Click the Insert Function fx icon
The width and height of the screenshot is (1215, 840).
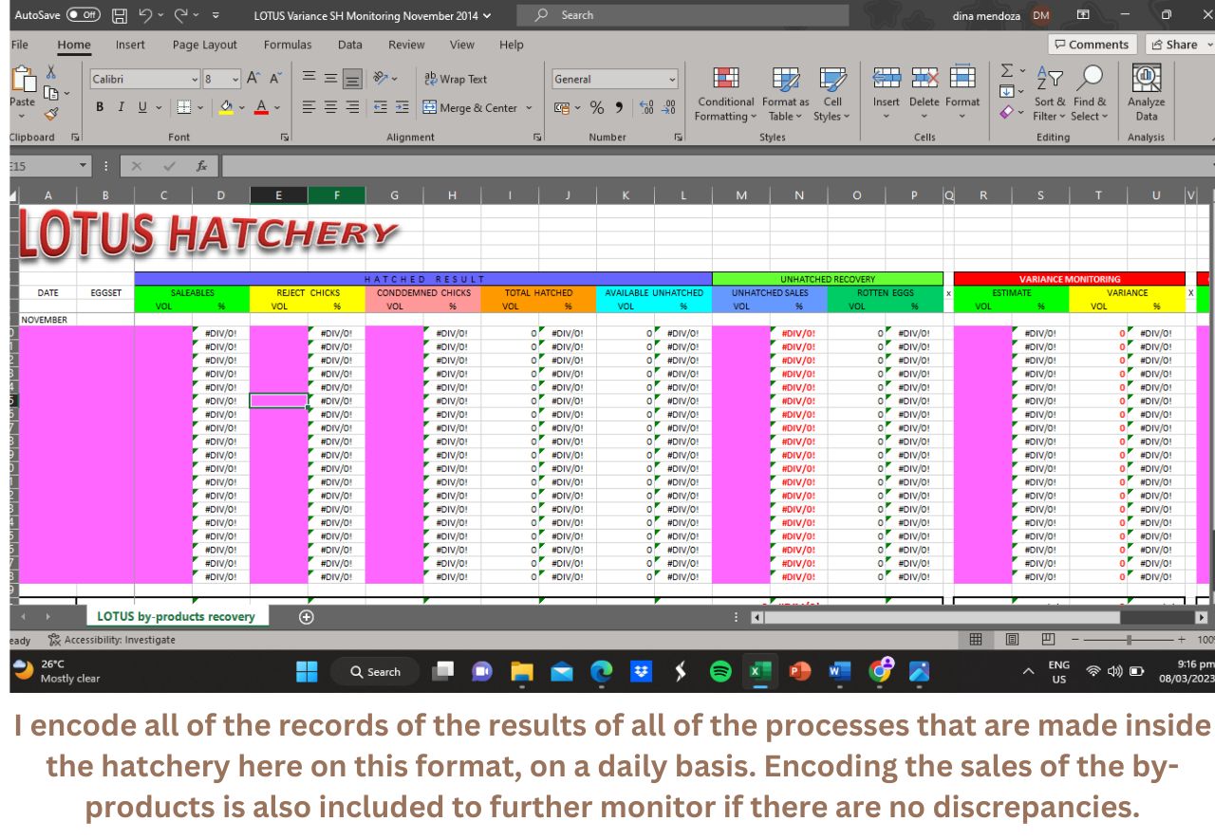click(201, 166)
